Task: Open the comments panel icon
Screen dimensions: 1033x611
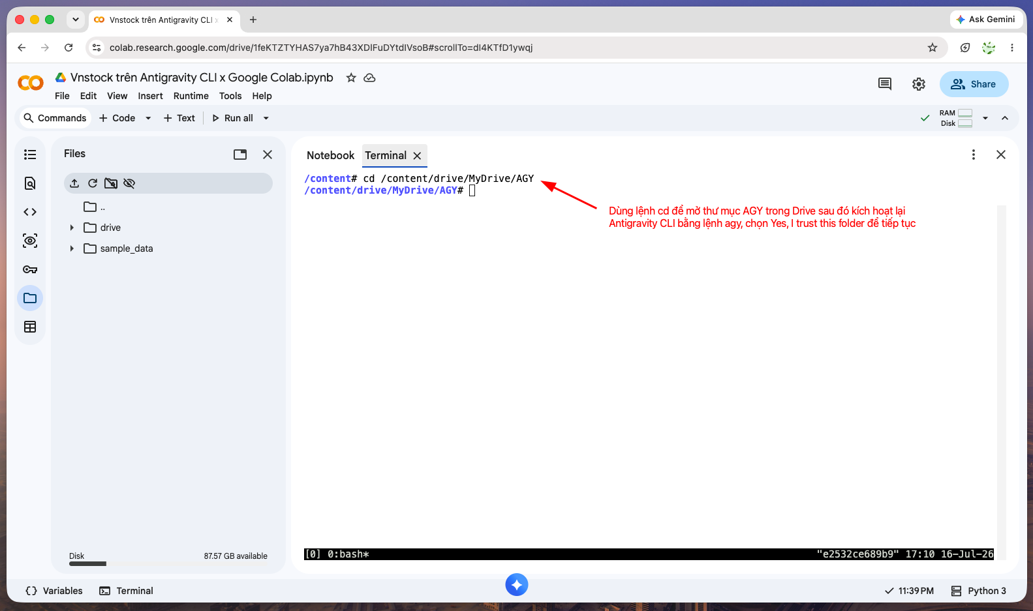Action: point(885,84)
